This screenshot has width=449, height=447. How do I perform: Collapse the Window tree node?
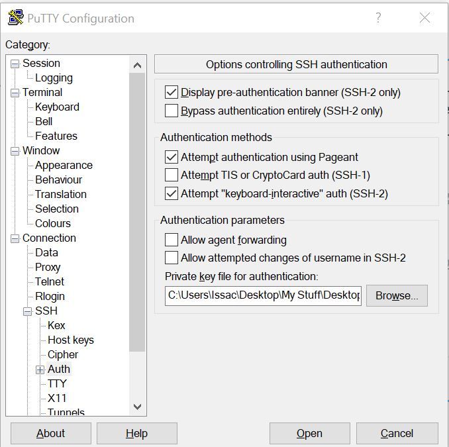click(15, 151)
